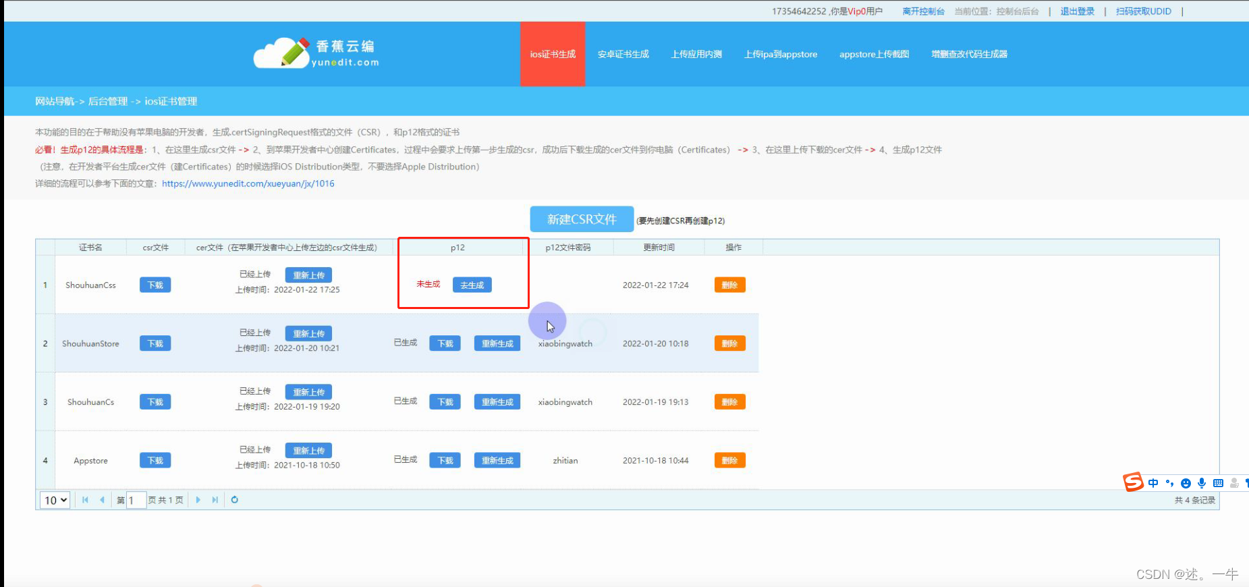Click the ShouhuanCss certificate name cell

90,285
